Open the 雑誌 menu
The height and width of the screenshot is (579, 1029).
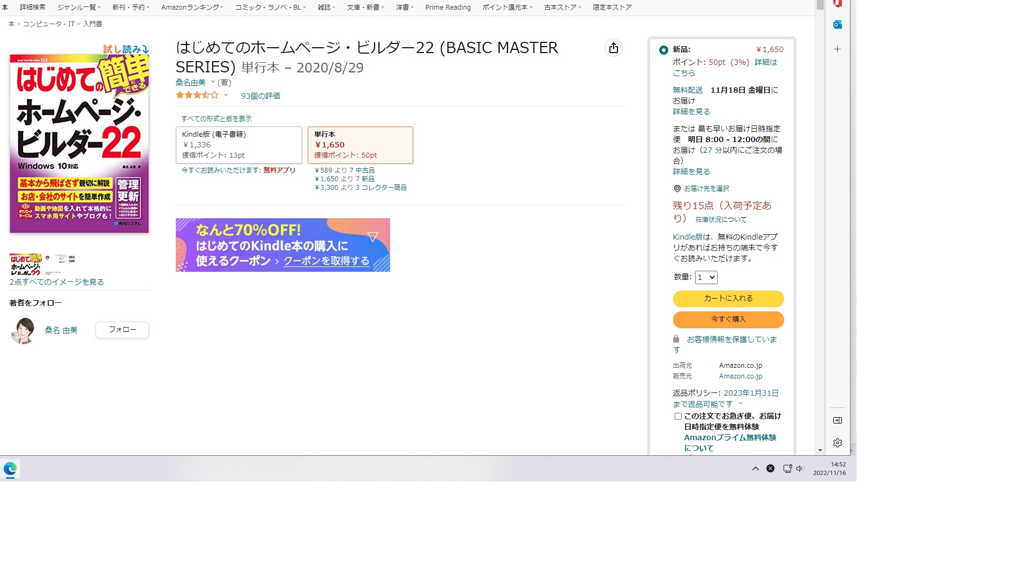326,8
